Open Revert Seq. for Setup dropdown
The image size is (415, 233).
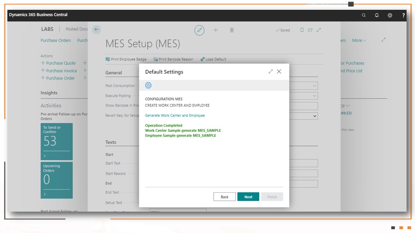[314, 116]
